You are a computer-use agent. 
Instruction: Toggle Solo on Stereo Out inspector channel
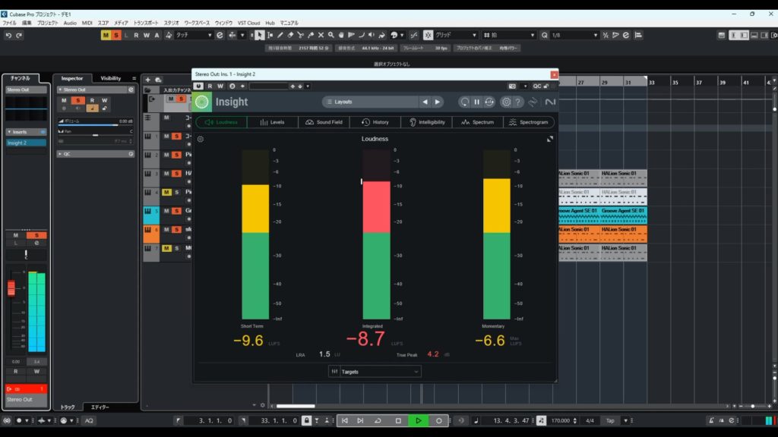[x=77, y=100]
